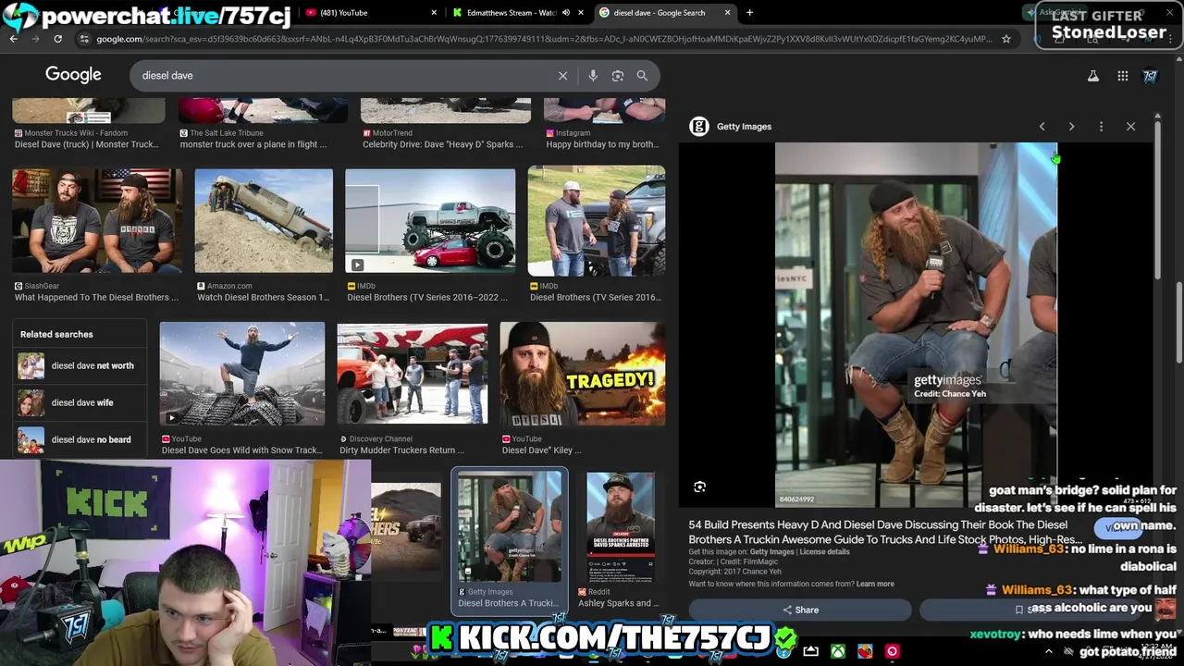Select related search diesel dave wife
Image resolution: width=1184 pixels, height=666 pixels.
click(80, 402)
